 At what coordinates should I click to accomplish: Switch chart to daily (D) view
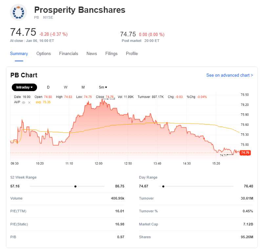(x=48, y=87)
